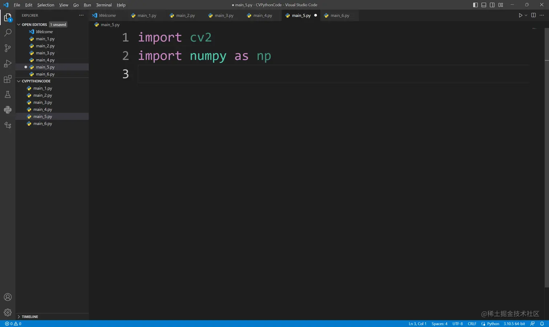The image size is (549, 327).
Task: Toggle the bottom panel visibility
Action: (484, 5)
